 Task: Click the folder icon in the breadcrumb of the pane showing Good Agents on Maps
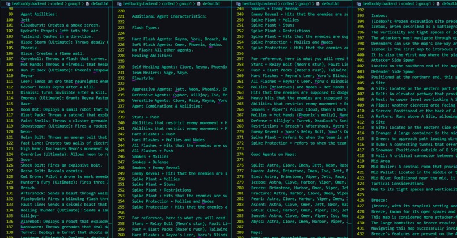238,4
